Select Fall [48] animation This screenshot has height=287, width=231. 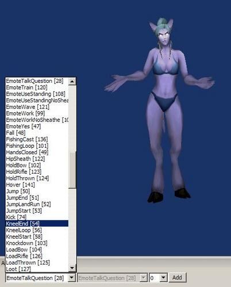[37, 133]
